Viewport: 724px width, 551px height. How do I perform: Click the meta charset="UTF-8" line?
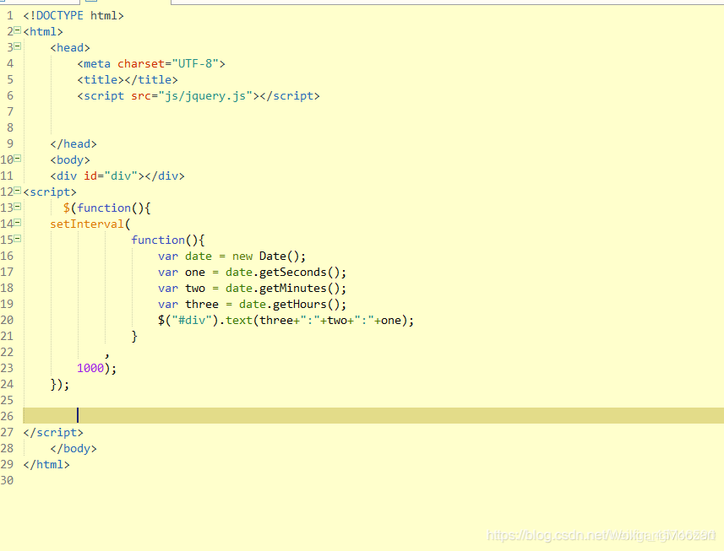tap(151, 63)
